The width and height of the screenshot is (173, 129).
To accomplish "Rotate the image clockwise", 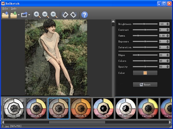I will 73,15.
